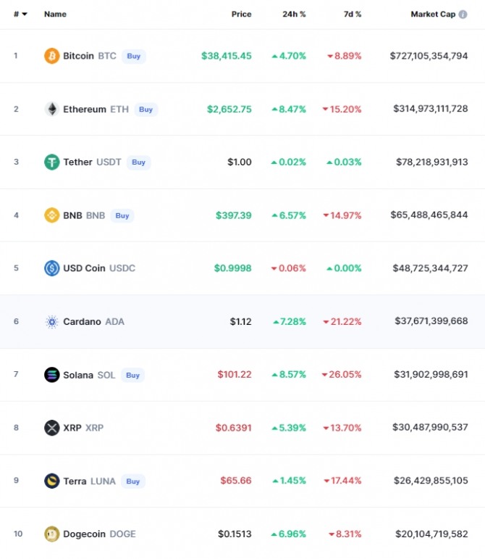Click Buy button next to Solana
485x559 pixels.
[132, 376]
